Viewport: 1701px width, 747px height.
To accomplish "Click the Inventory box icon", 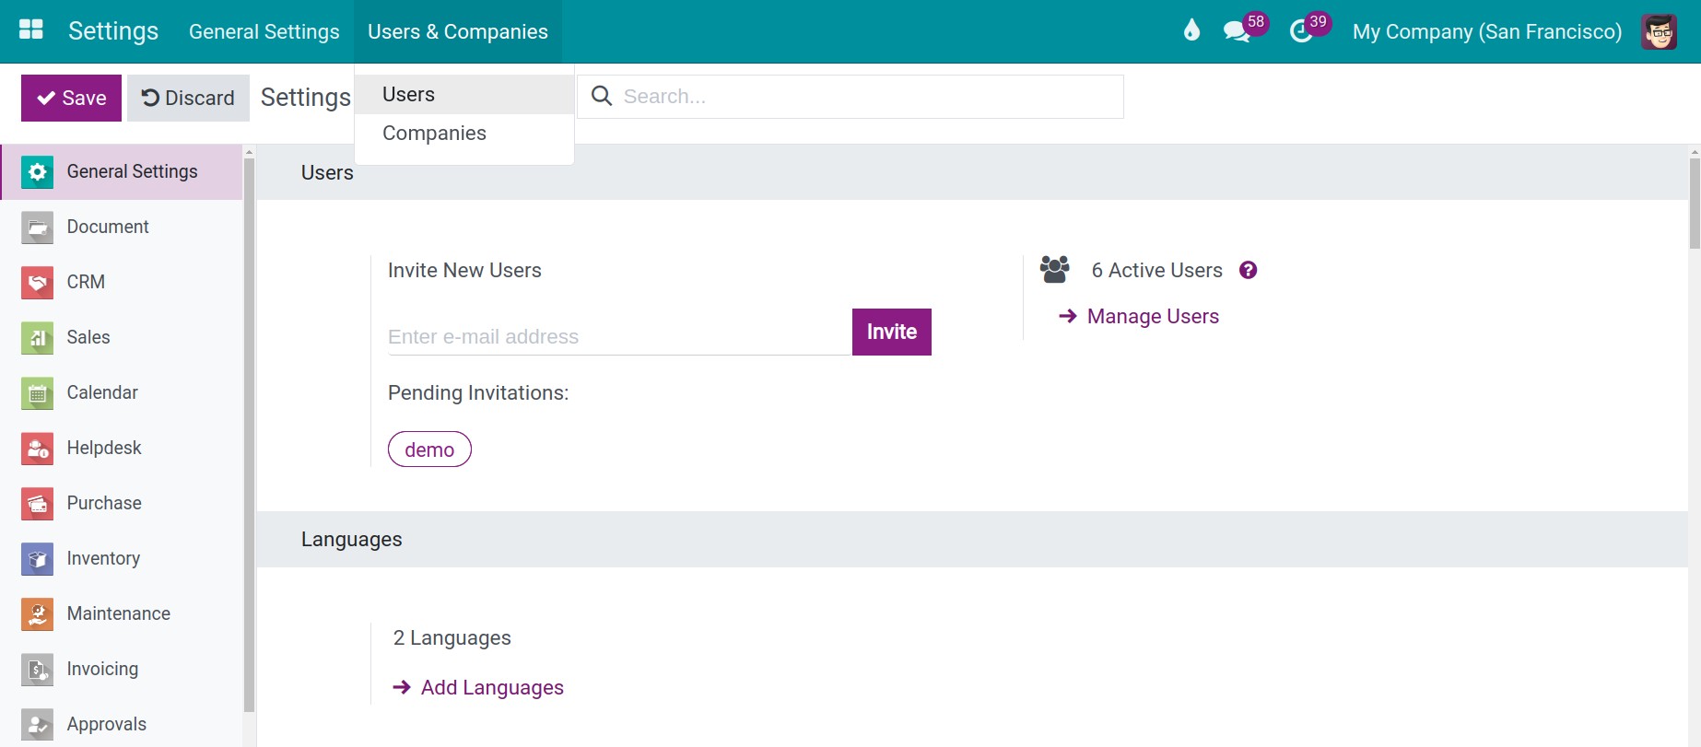I will (x=37, y=559).
